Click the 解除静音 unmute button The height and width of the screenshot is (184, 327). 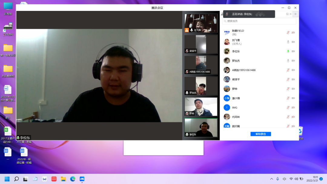pos(261,134)
